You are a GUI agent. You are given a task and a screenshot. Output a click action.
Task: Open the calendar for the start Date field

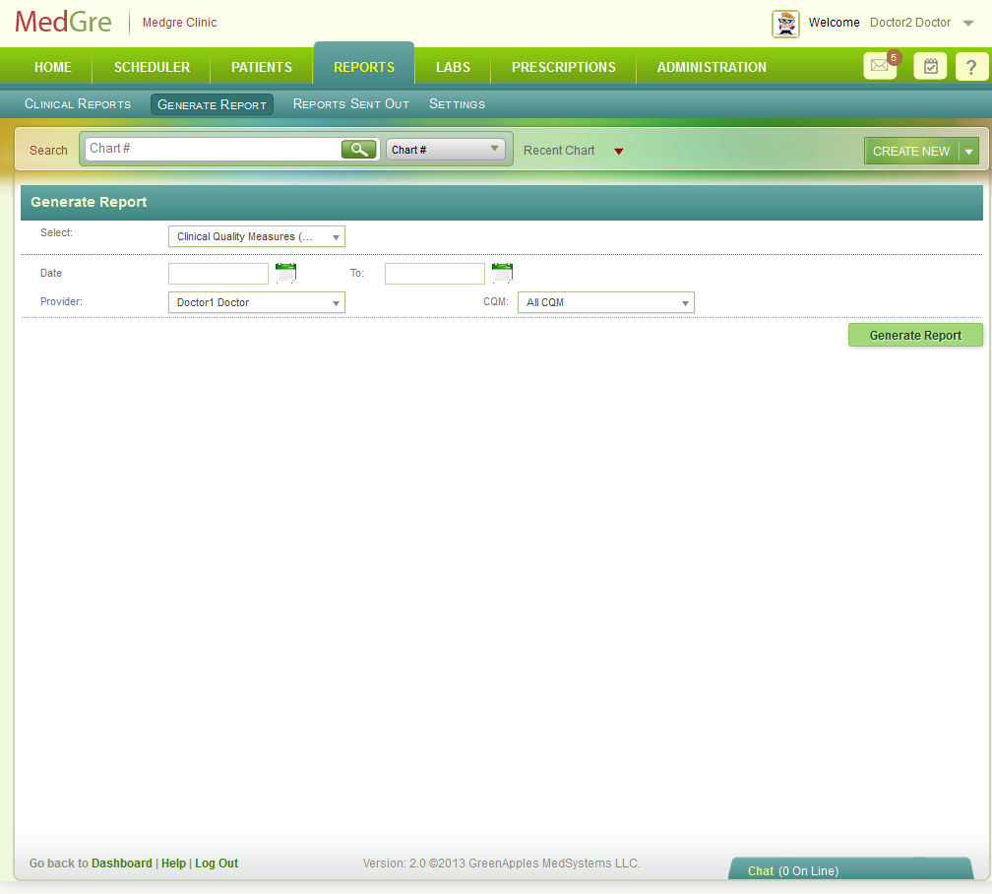285,272
